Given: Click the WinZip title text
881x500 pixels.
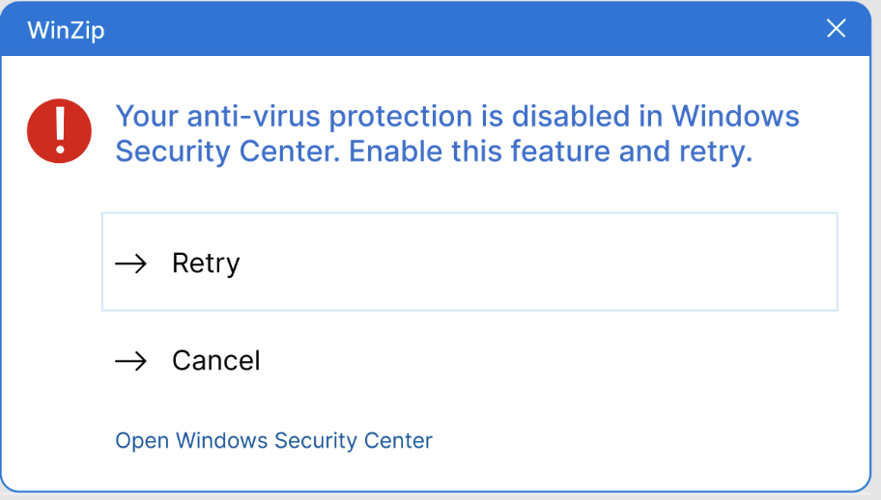Looking at the screenshot, I should pyautogui.click(x=66, y=30).
